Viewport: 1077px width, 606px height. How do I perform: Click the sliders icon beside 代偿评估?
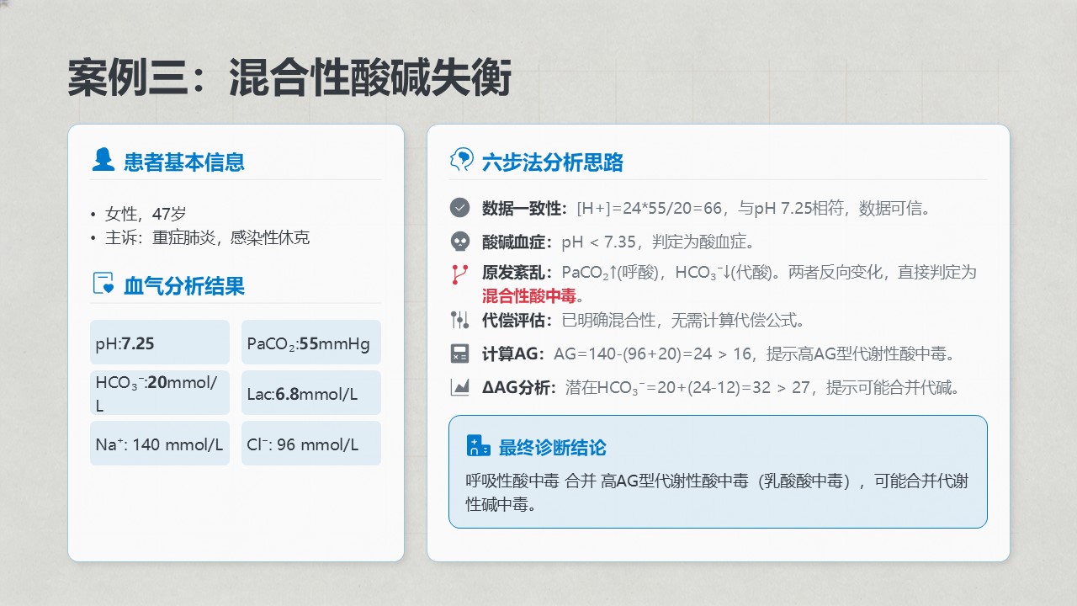459,320
